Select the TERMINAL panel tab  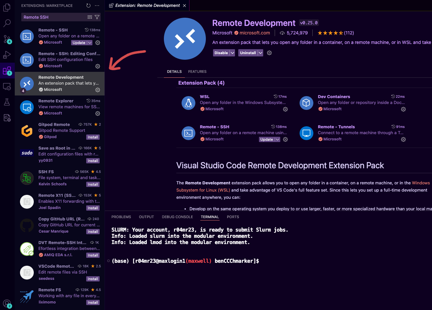(210, 217)
